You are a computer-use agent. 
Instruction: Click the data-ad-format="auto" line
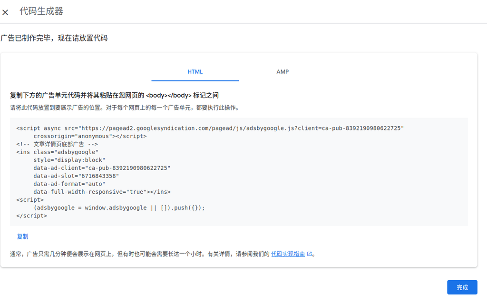pyautogui.click(x=69, y=184)
